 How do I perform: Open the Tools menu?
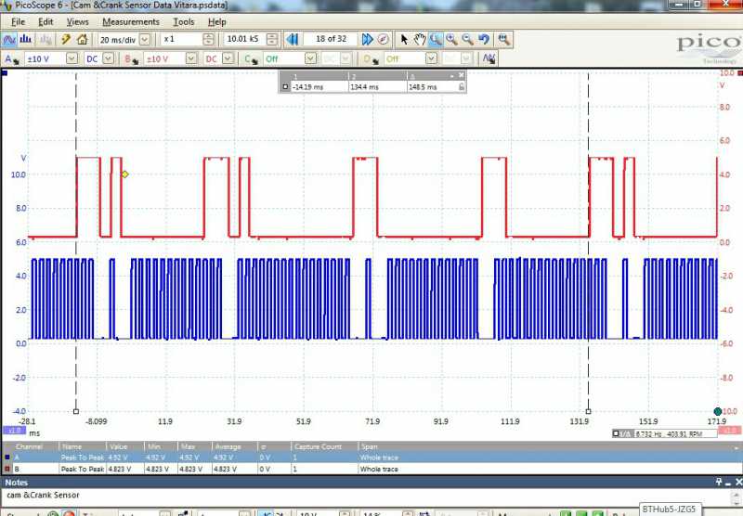point(184,21)
